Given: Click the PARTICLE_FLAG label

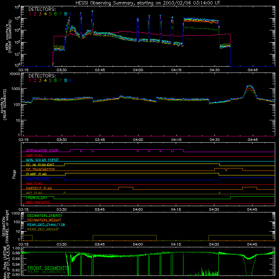Looking at the screenshot, I should 39,188.
